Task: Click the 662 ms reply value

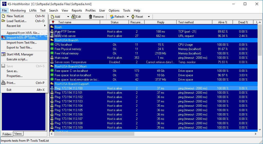Action: point(161,36)
